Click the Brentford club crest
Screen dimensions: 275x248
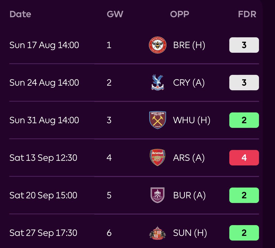coord(158,45)
